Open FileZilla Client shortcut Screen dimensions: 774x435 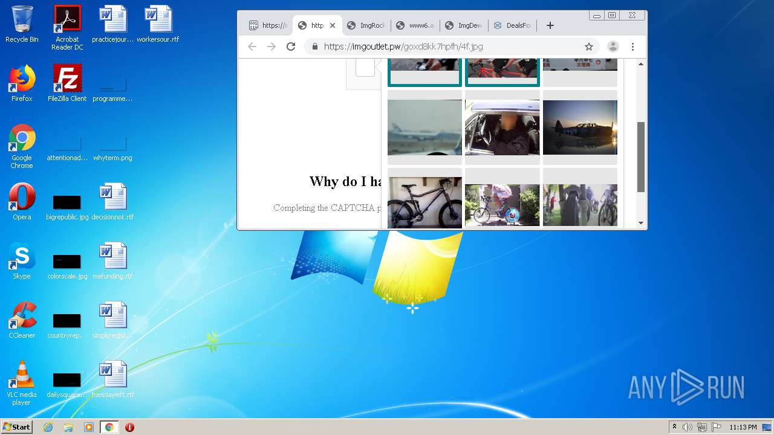pos(67,83)
